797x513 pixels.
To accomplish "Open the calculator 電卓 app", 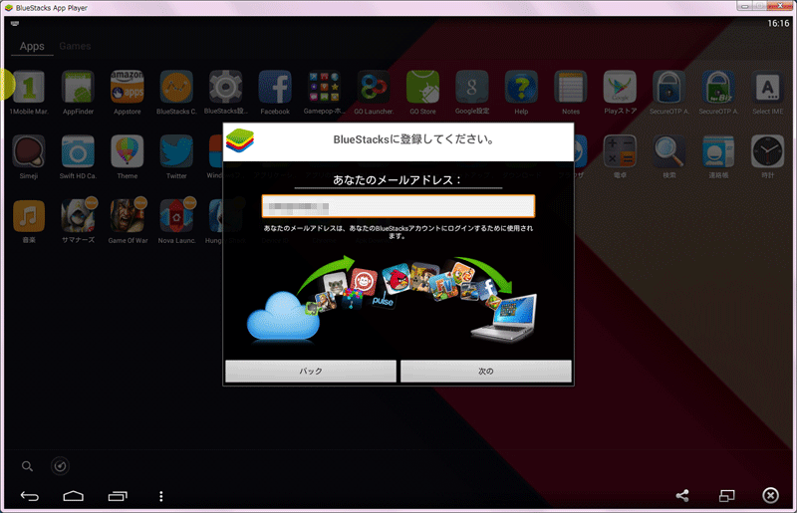I will (x=620, y=151).
